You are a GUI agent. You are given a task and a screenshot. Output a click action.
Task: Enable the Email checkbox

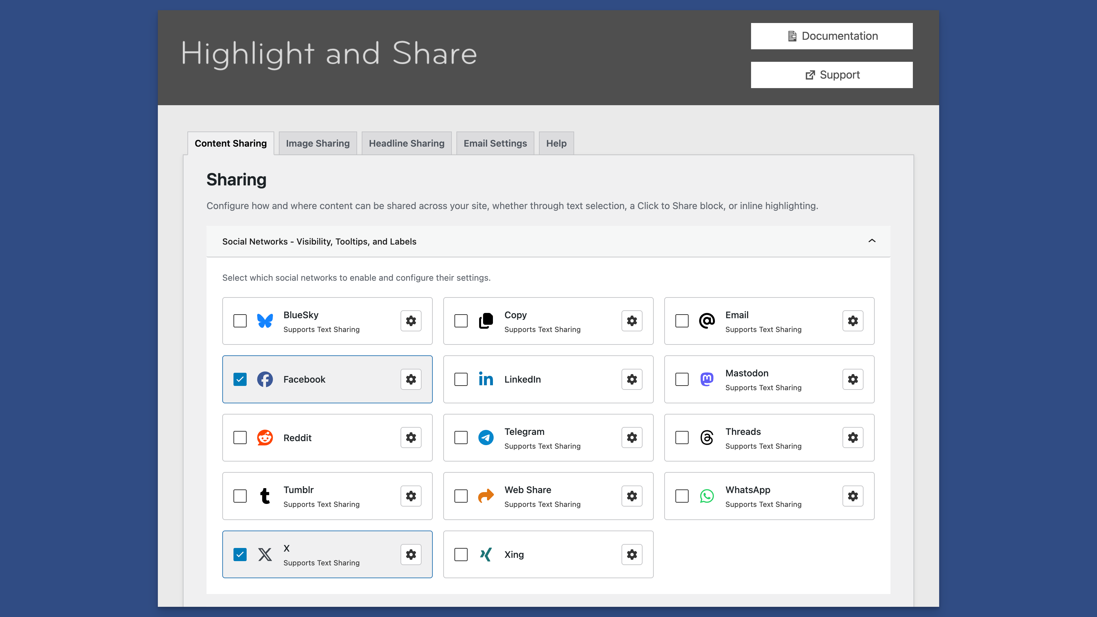point(682,320)
